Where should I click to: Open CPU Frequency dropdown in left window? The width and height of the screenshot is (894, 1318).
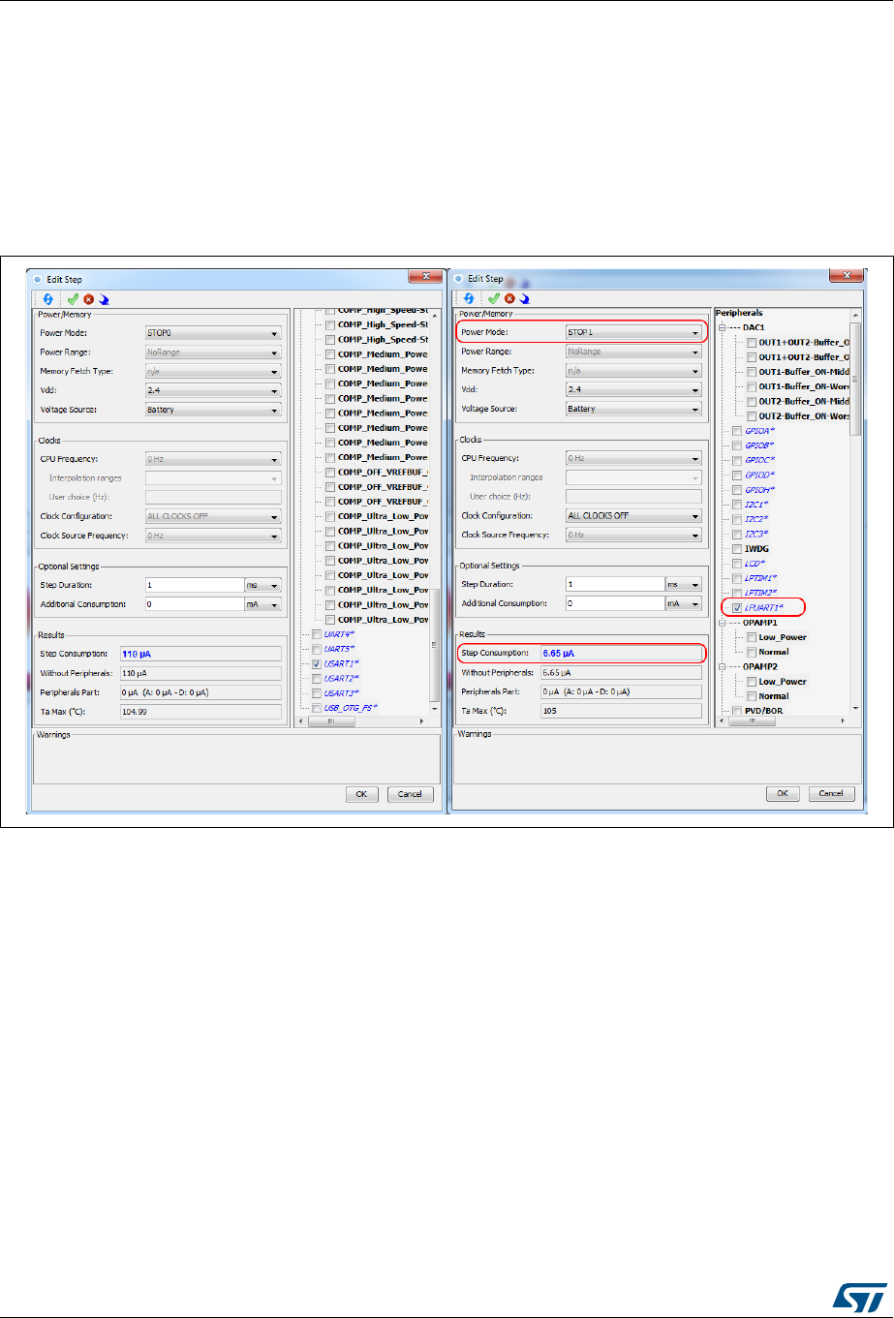tap(212, 459)
